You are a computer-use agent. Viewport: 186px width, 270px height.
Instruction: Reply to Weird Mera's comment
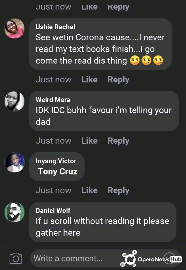(118, 141)
